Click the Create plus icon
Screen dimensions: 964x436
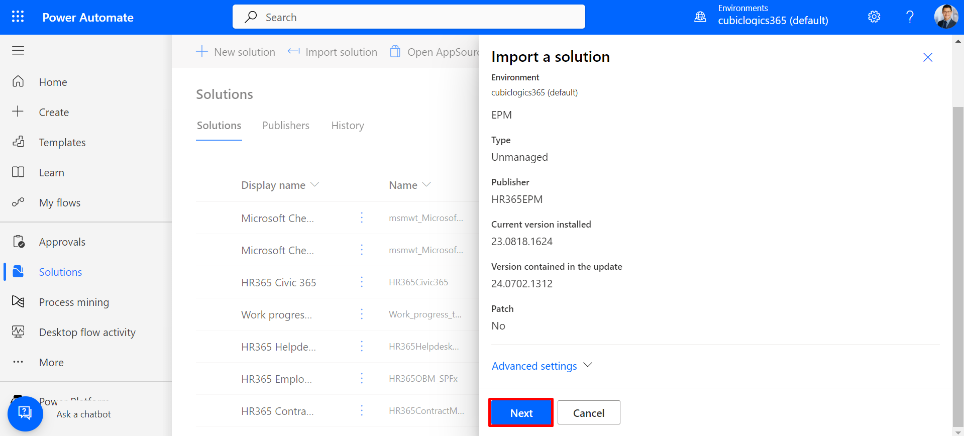[18, 112]
